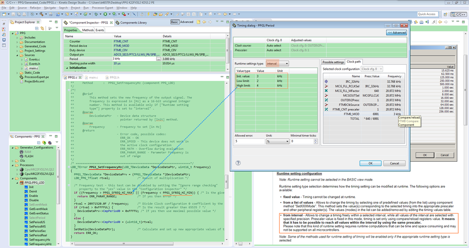Open the allowed error Unit dropdown
Screen dimensions: 469x248
(277, 141)
